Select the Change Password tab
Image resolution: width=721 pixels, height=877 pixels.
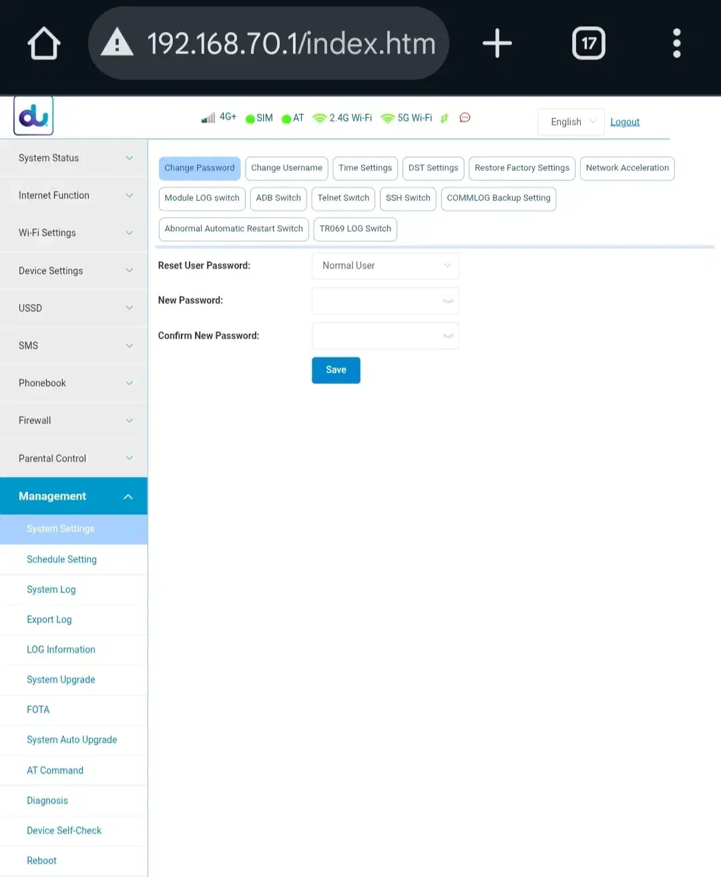coord(200,168)
